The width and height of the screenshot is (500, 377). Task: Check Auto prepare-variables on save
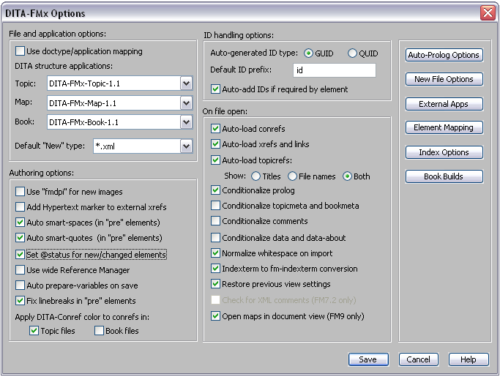tap(20, 285)
